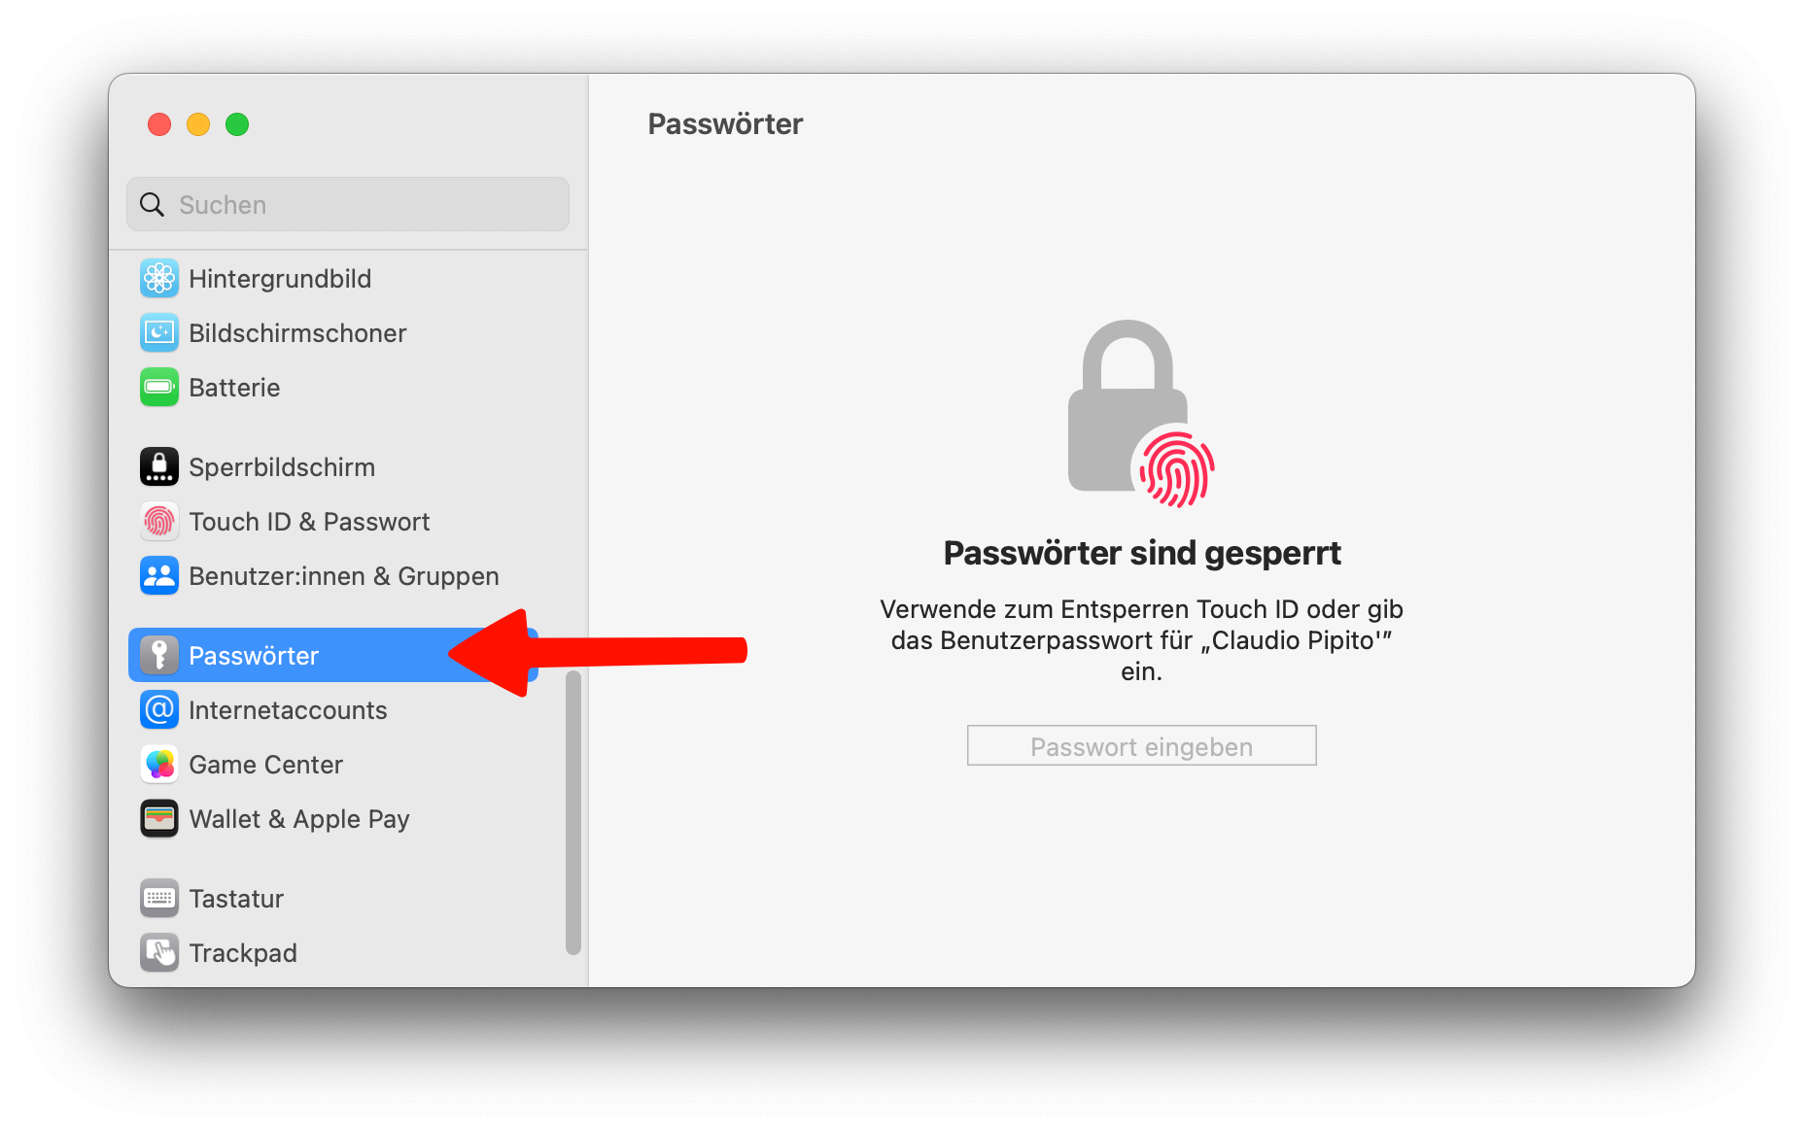Open the Sperrbildschirm lock icon
Screen dimensions: 1804x1131
pos(158,467)
